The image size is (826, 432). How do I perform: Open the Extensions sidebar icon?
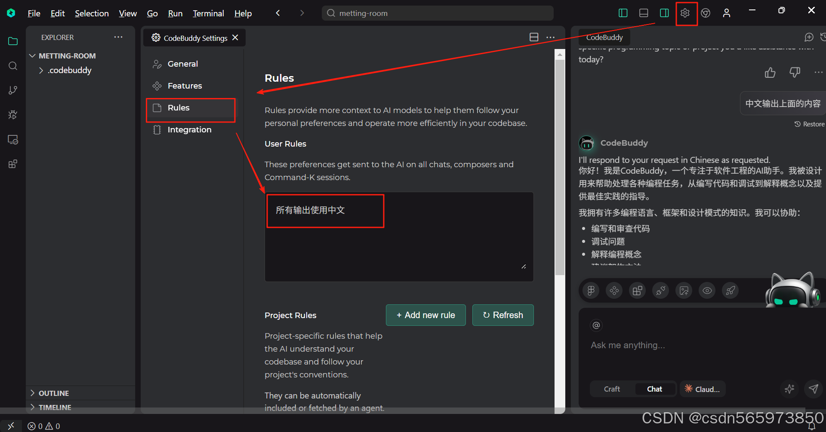(x=12, y=163)
